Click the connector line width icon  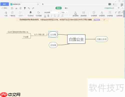[83, 14]
